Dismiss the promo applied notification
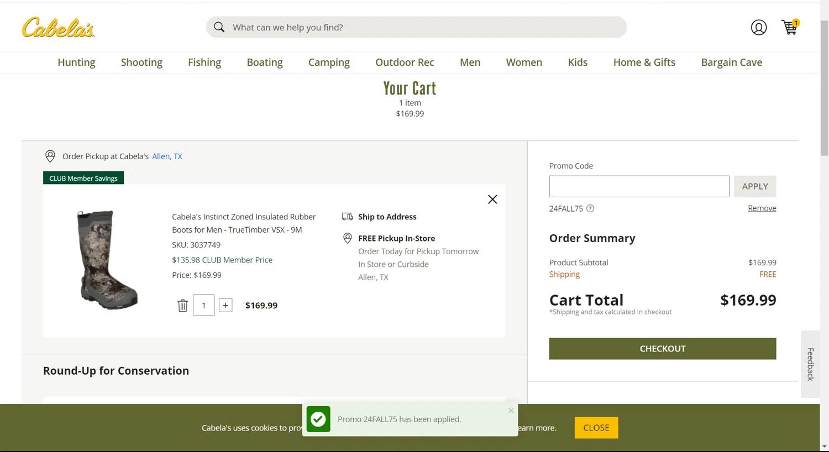Image resolution: width=829 pixels, height=452 pixels. 511,411
